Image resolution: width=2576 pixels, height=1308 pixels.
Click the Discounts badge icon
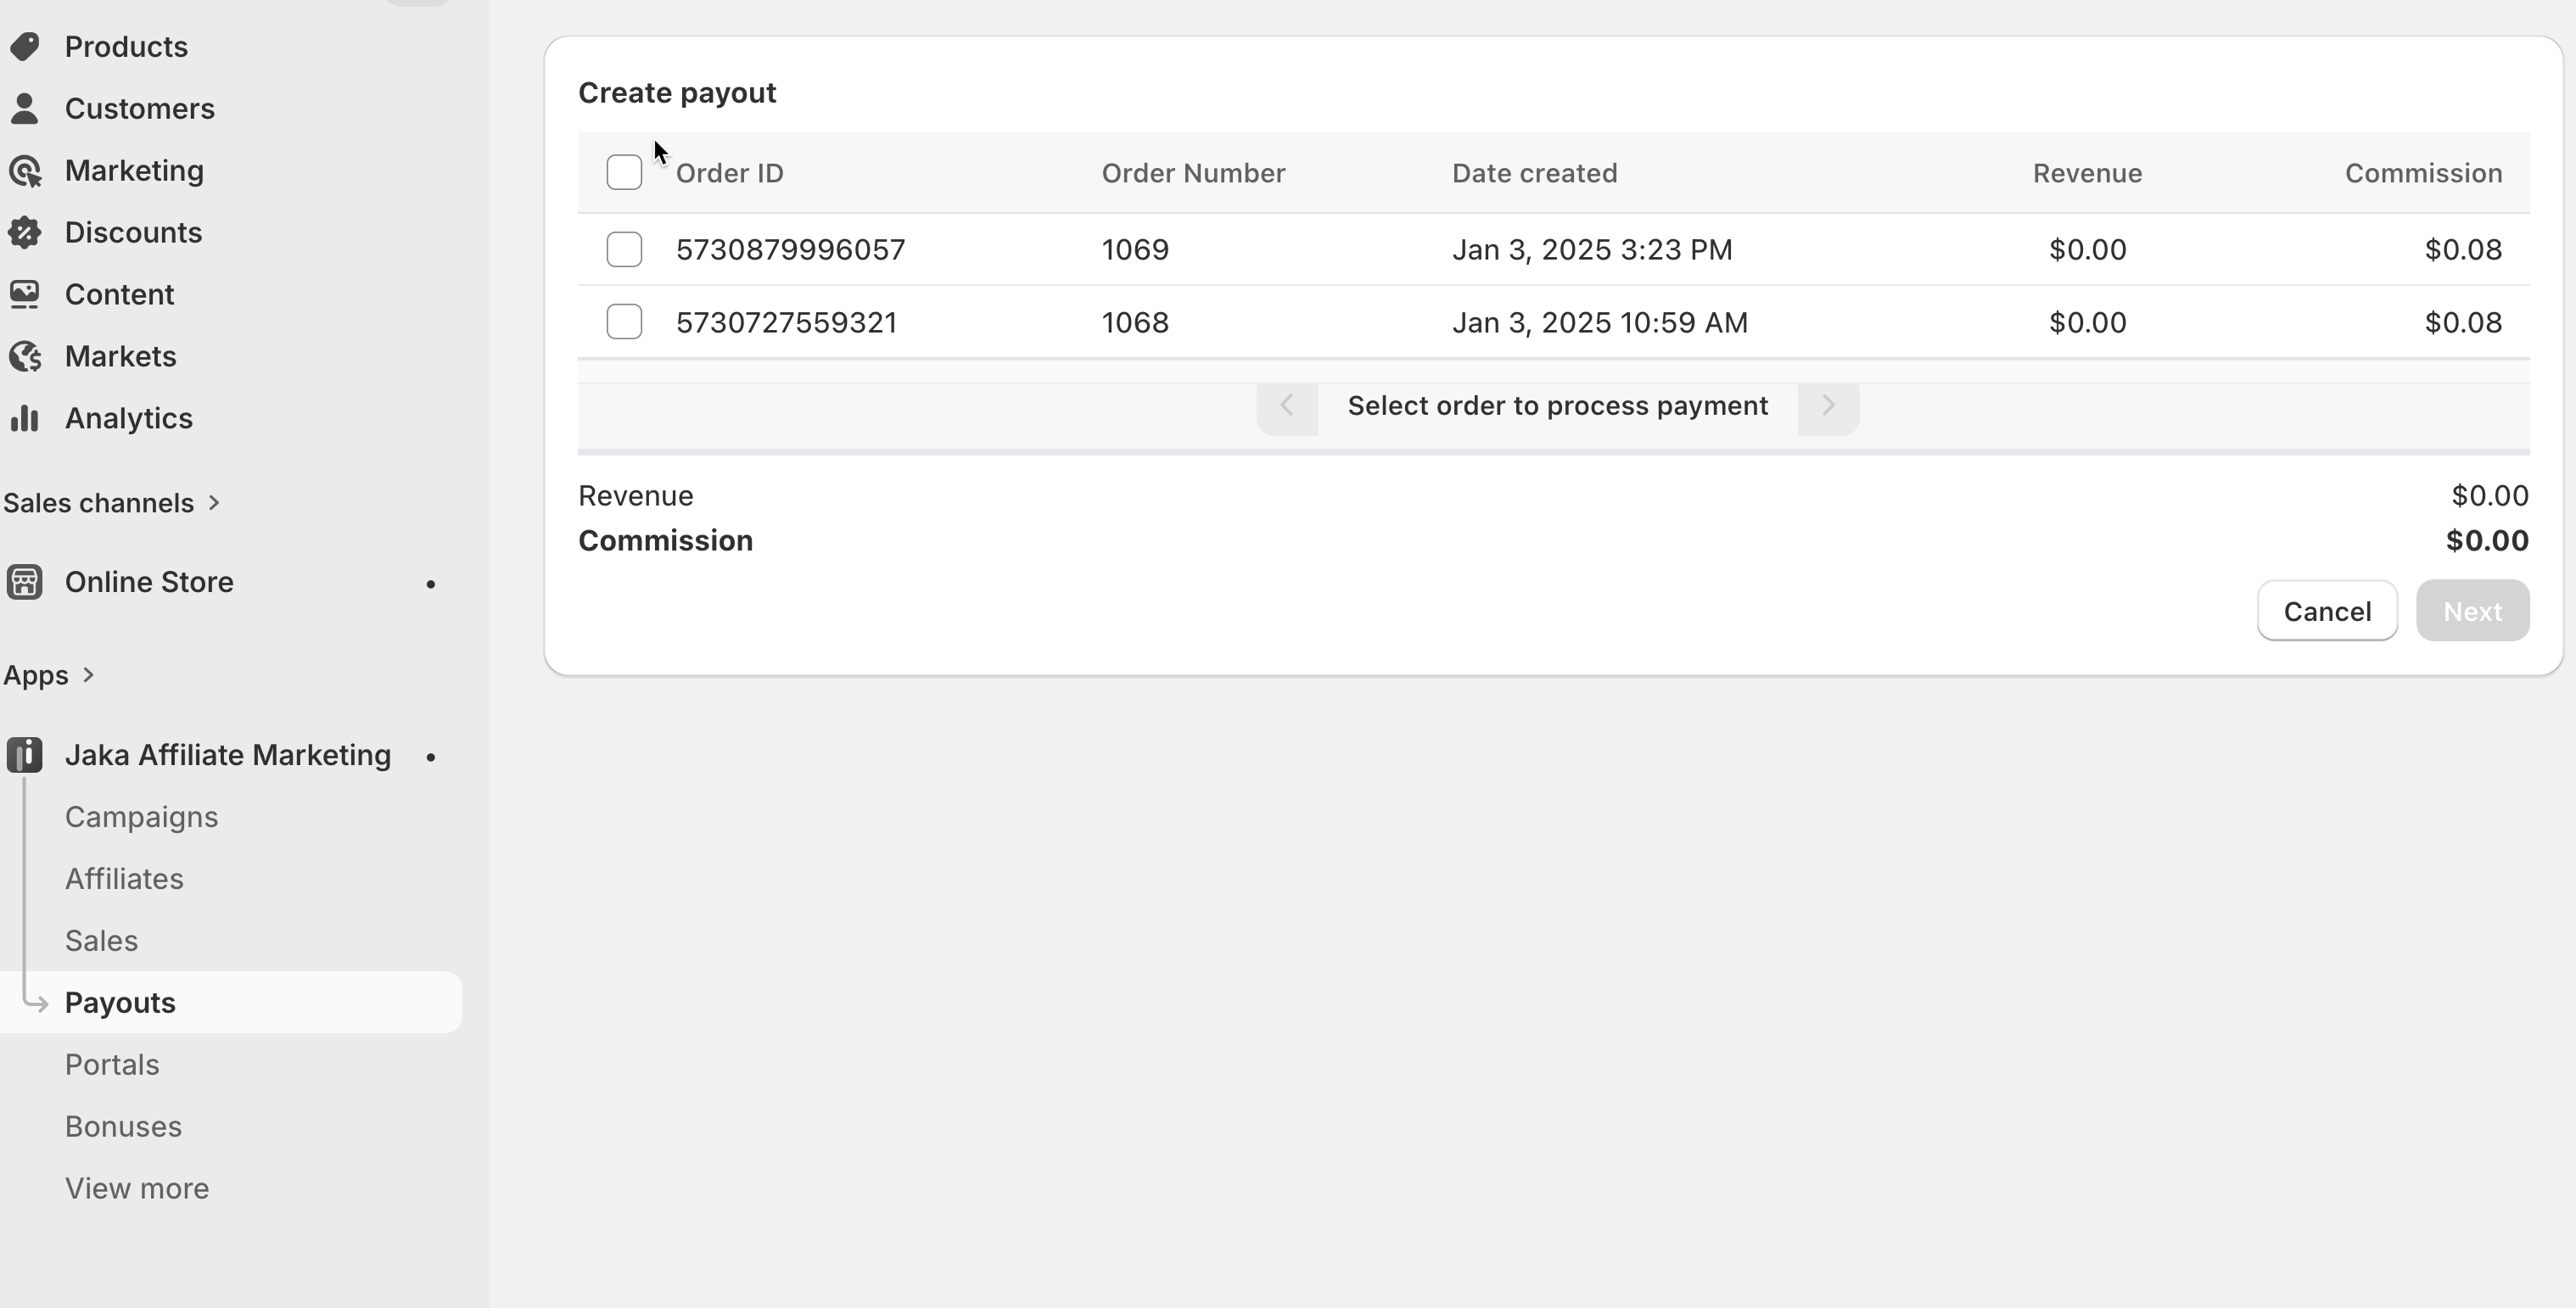tap(25, 233)
